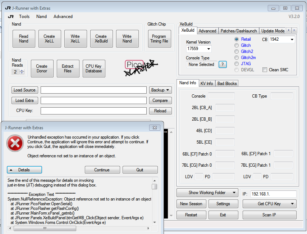Image resolution: width=307 pixels, height=234 pixels.
Task: Click the IP address input field
Action: click(x=273, y=194)
